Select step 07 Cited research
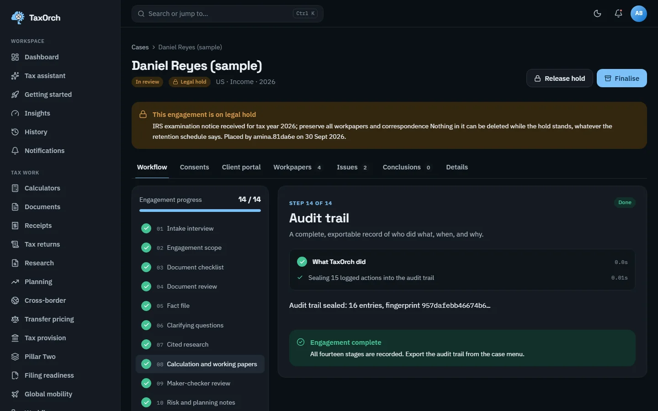This screenshot has height=411, width=658. 200,344
